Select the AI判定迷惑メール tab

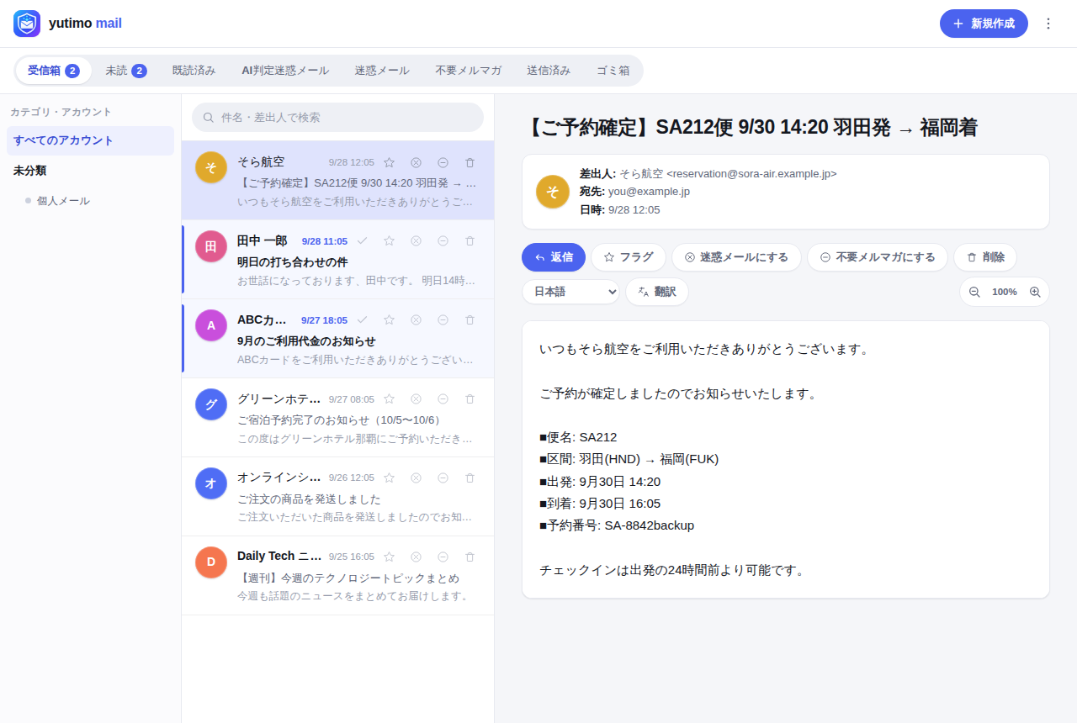pyautogui.click(x=285, y=71)
